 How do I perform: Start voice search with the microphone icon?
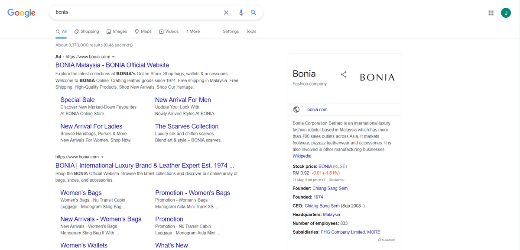[x=241, y=13]
